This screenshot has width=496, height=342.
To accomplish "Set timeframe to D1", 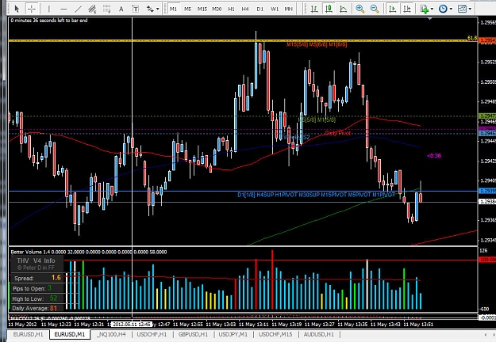I will point(260,9).
